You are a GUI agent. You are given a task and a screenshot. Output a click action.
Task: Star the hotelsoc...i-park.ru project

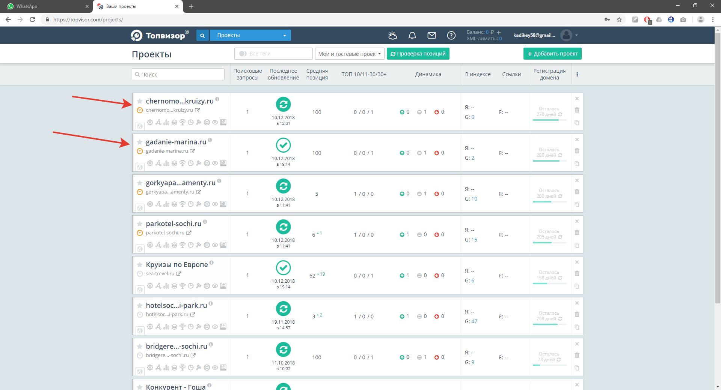point(140,305)
